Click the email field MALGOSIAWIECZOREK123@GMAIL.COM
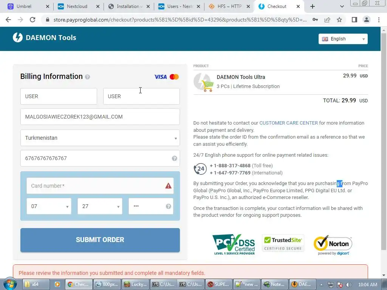Viewport: 387px width, 290px height. pyautogui.click(x=100, y=117)
